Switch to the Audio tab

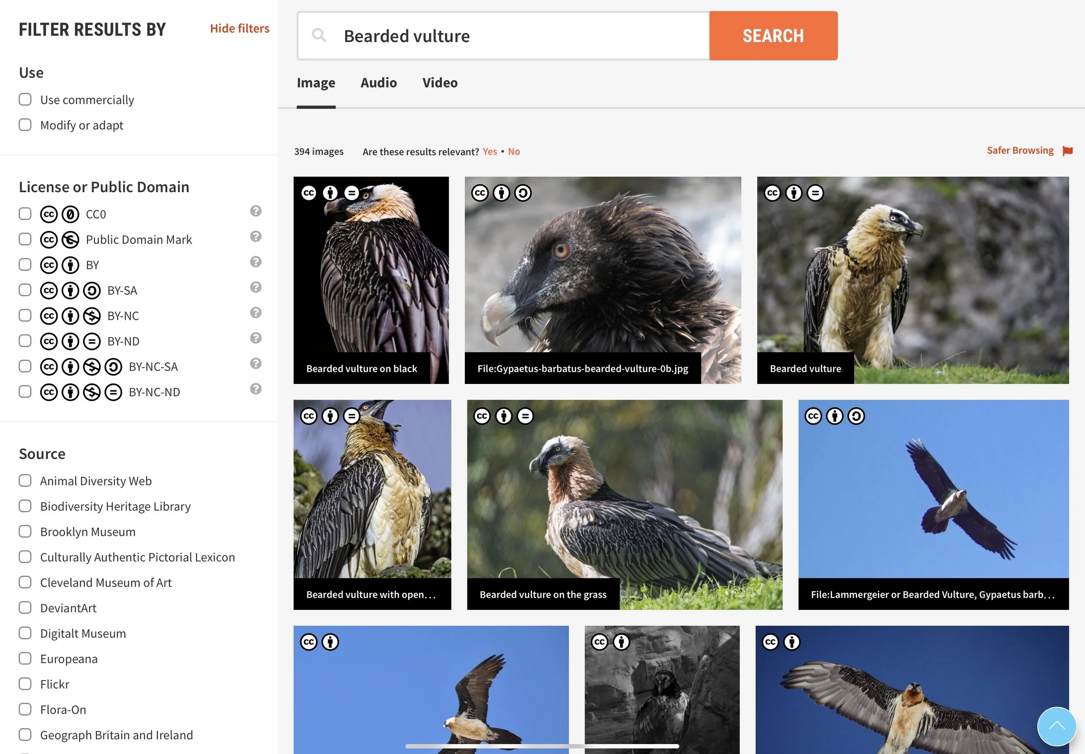pos(378,83)
